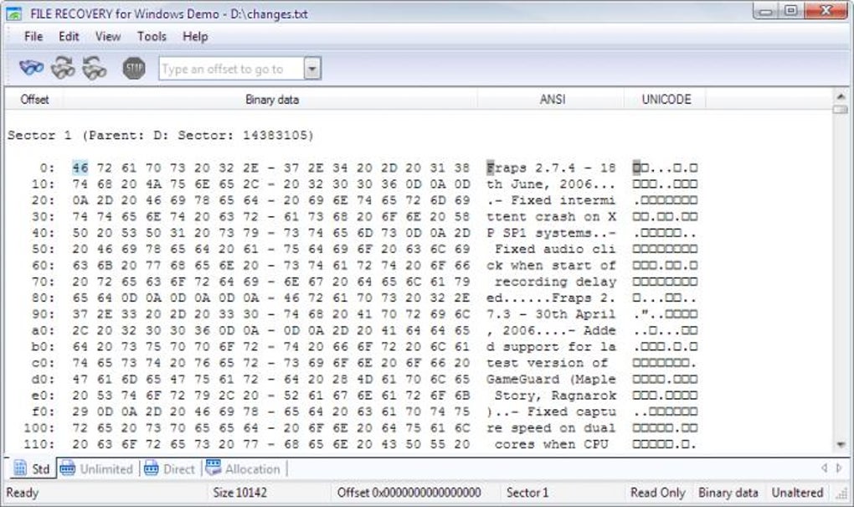Click offset label '110:'
This screenshot has width=854, height=507.
[x=39, y=444]
